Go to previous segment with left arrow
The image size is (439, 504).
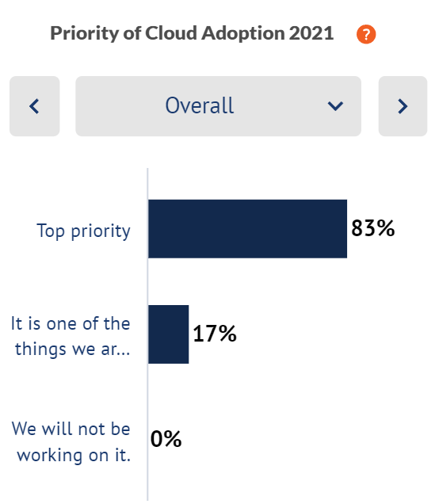click(34, 106)
